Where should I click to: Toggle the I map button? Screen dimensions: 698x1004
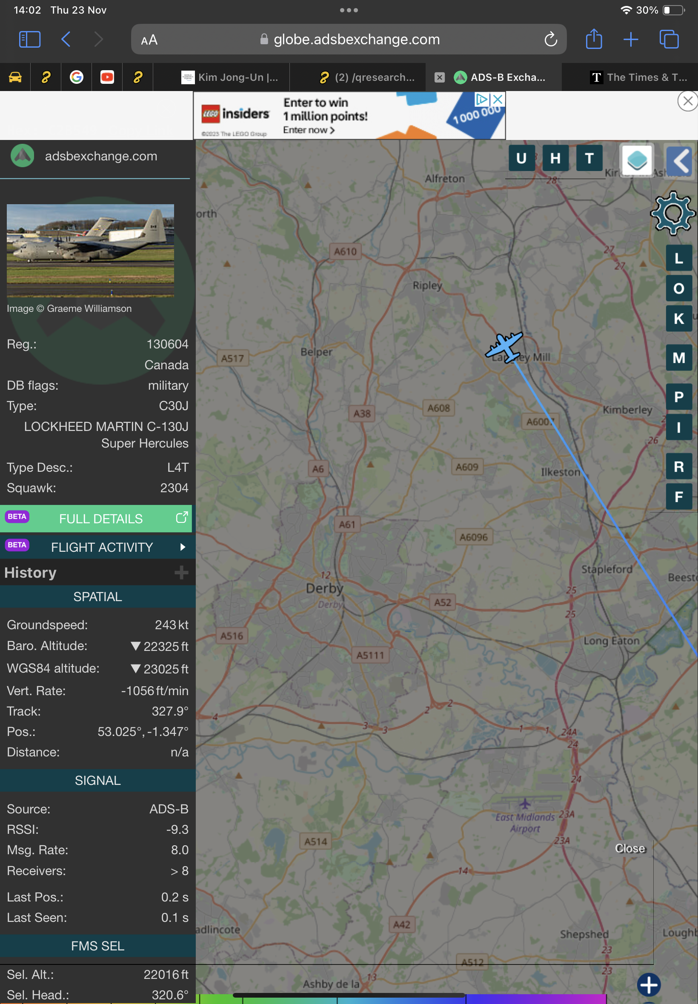(x=679, y=427)
